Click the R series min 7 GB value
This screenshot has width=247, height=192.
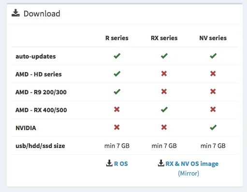[117, 146]
